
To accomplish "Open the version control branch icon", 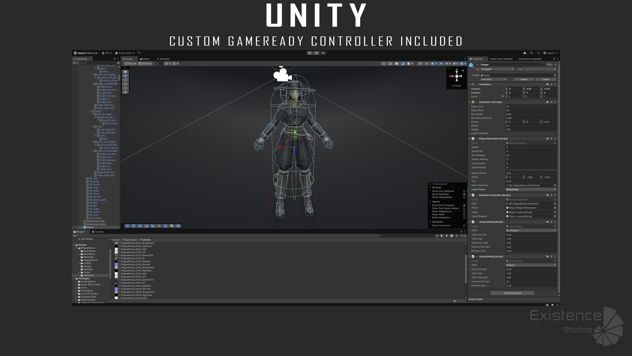I will 139,53.
